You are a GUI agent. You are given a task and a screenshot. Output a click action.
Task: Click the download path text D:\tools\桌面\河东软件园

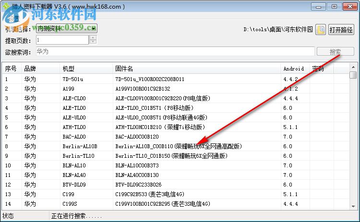coord(278,29)
